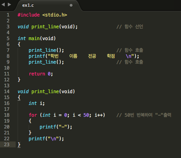Click the number "50" in the for loop

click(x=86, y=115)
